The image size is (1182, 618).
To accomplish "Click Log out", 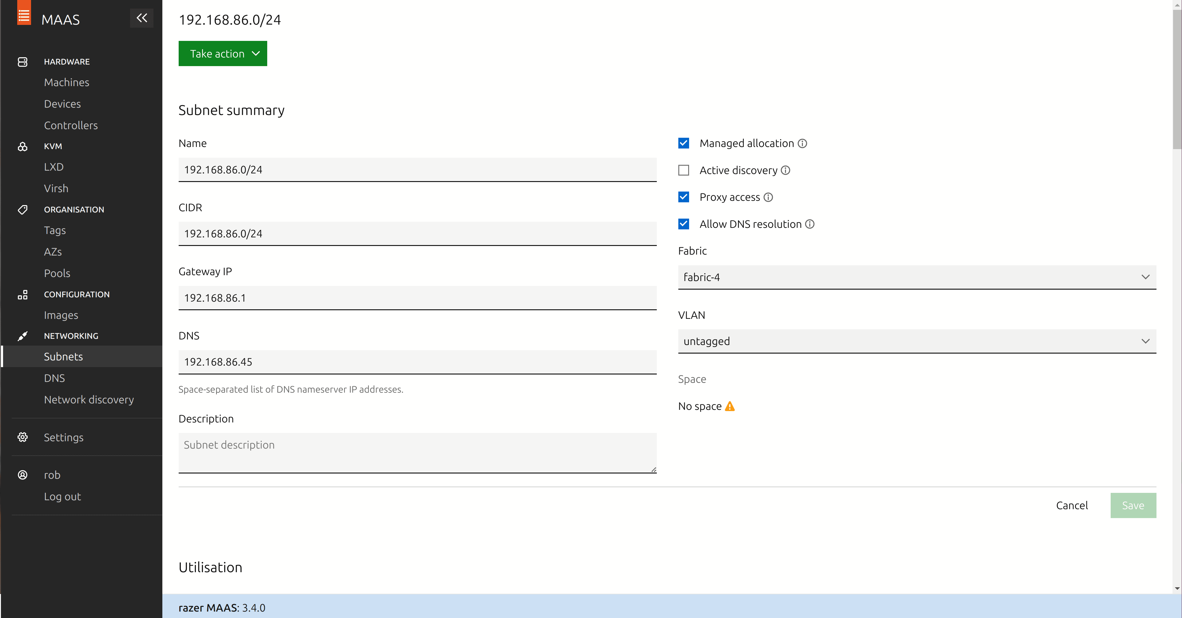I will (x=62, y=497).
